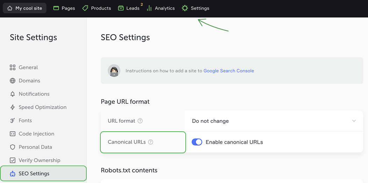The width and height of the screenshot is (368, 183).
Task: Click the Notifications bell icon
Action: [13, 94]
